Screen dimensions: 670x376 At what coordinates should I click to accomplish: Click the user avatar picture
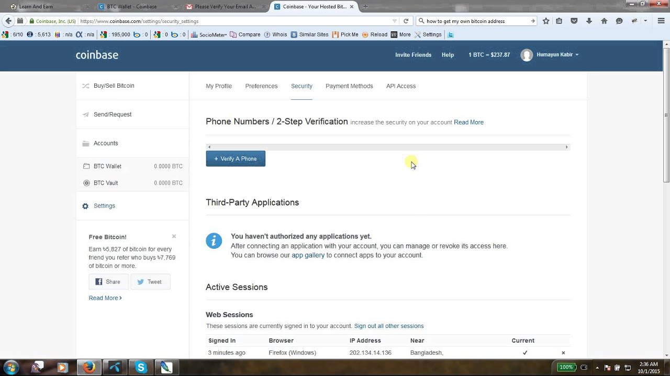coord(527,55)
